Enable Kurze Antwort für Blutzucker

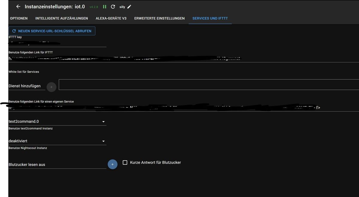124,162
